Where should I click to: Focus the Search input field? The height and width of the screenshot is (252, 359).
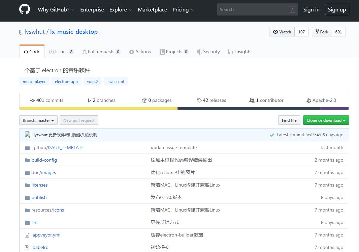tap(257, 10)
